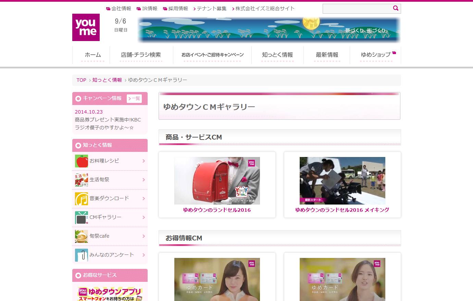473x301 pixels.
Task: Click the paperclip icon for みんなのアンケート
Action: (x=82, y=255)
